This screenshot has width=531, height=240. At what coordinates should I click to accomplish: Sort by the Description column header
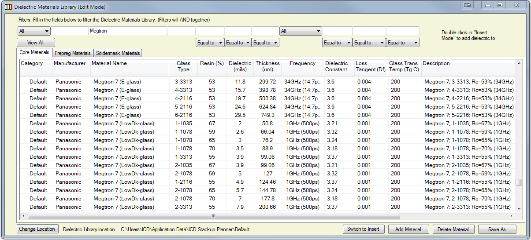pyautogui.click(x=468, y=67)
